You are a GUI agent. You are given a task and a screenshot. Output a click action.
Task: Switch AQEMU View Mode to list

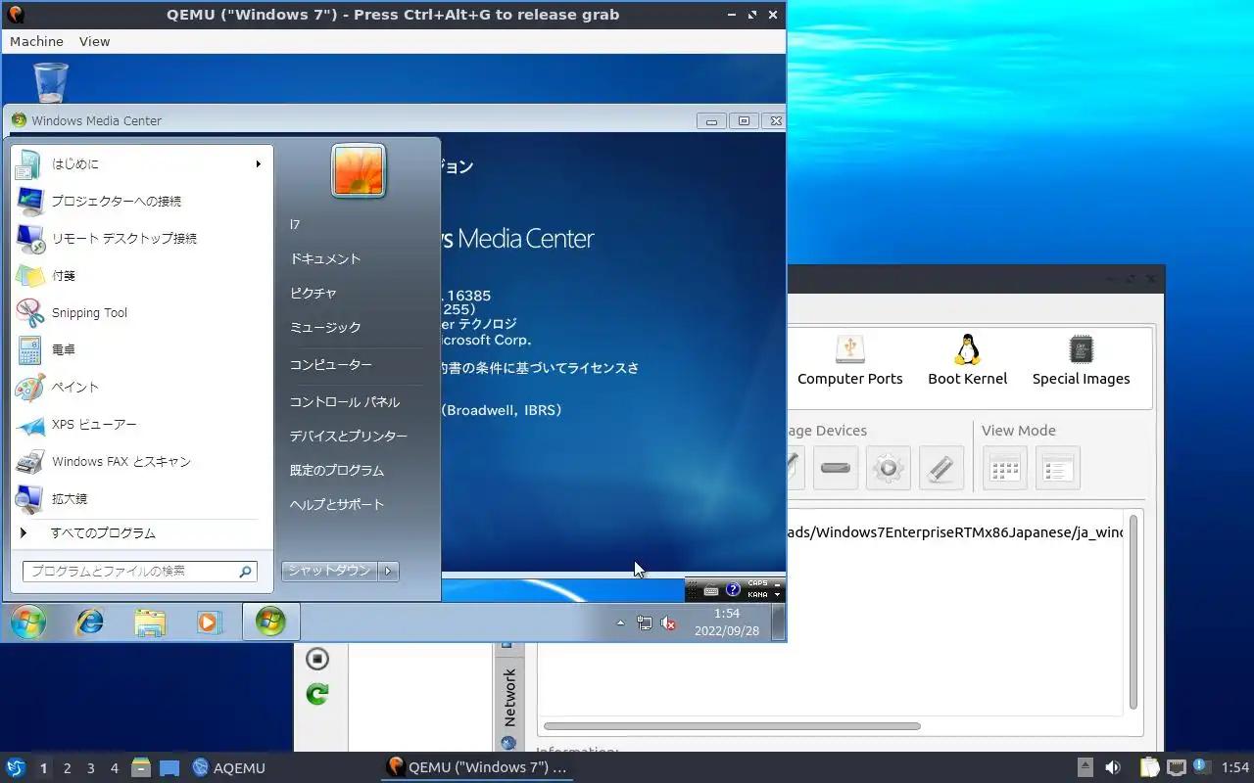tap(1057, 468)
